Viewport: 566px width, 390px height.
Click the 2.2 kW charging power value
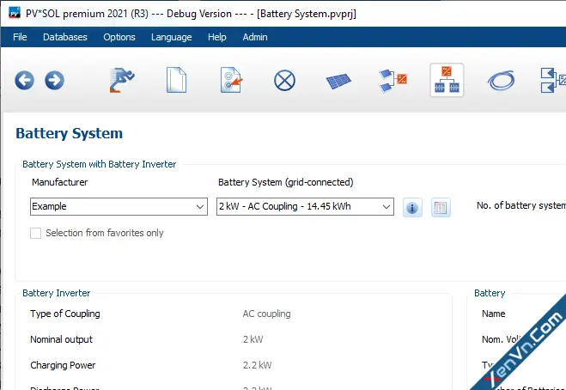tap(257, 365)
